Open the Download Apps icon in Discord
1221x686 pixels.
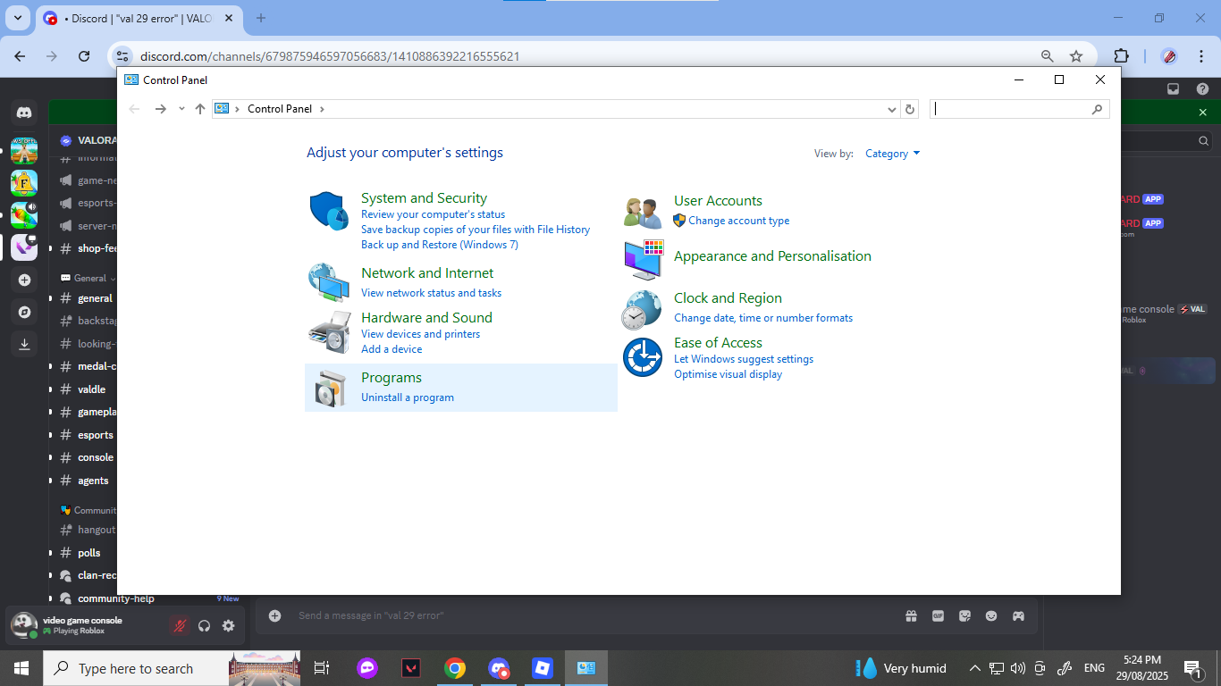24,344
